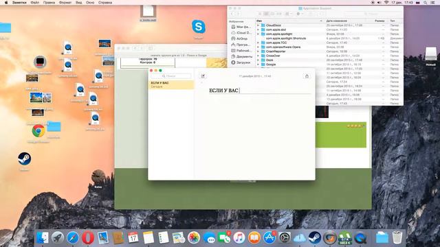
Task: Create a new note in Notes
Action: point(203,76)
